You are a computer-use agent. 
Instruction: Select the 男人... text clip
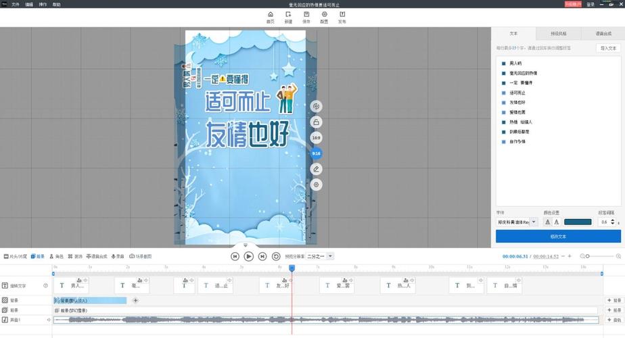click(72, 285)
